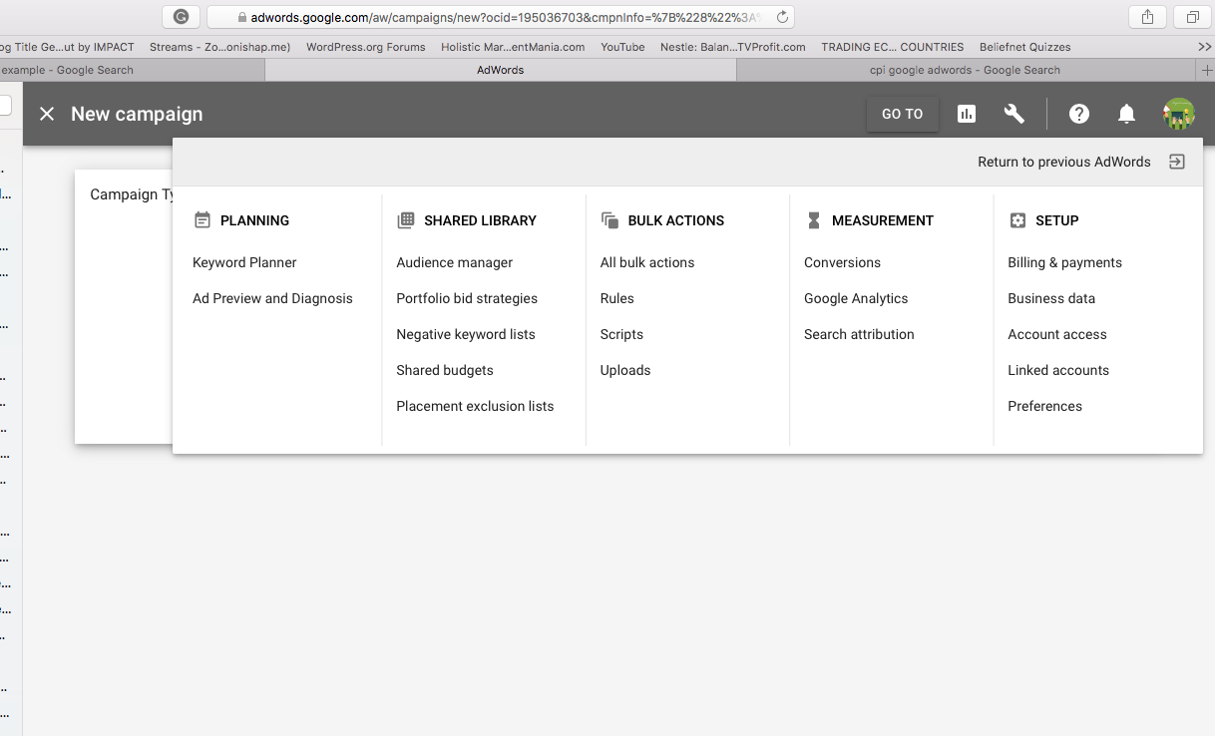Screen dimensions: 1215x736
Task: Open Rules under Bulk Actions
Action: [617, 298]
